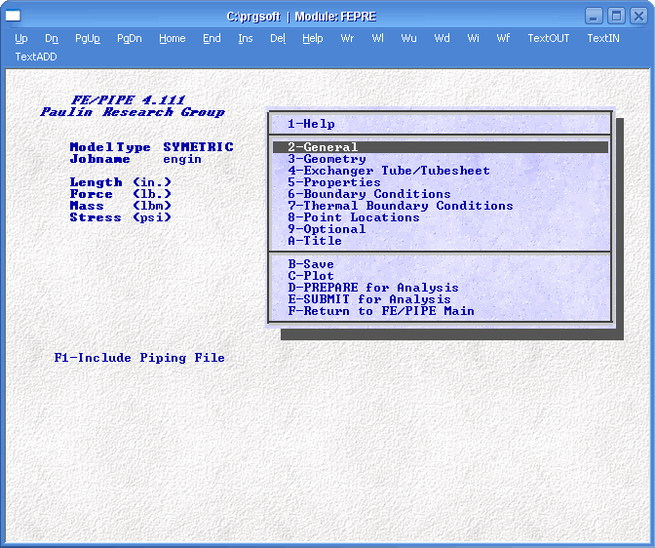Open the window system menu icon
655x548 pixels.
coord(13,16)
